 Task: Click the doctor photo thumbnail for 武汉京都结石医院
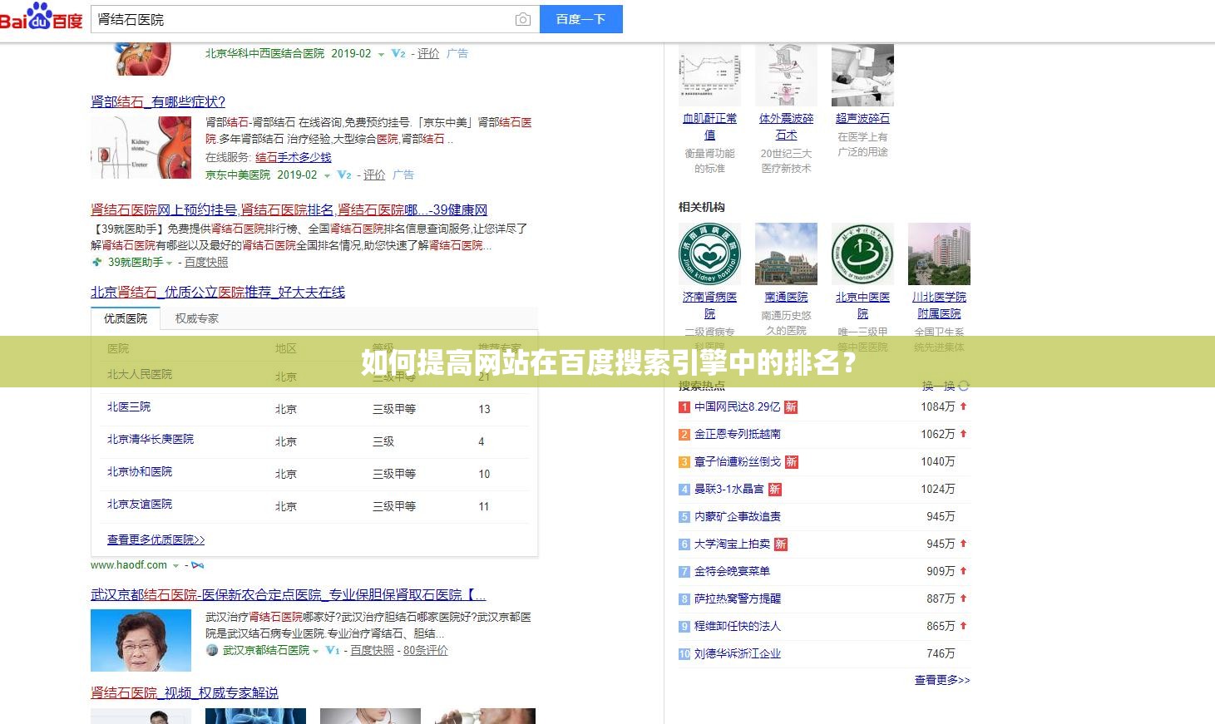click(141, 640)
